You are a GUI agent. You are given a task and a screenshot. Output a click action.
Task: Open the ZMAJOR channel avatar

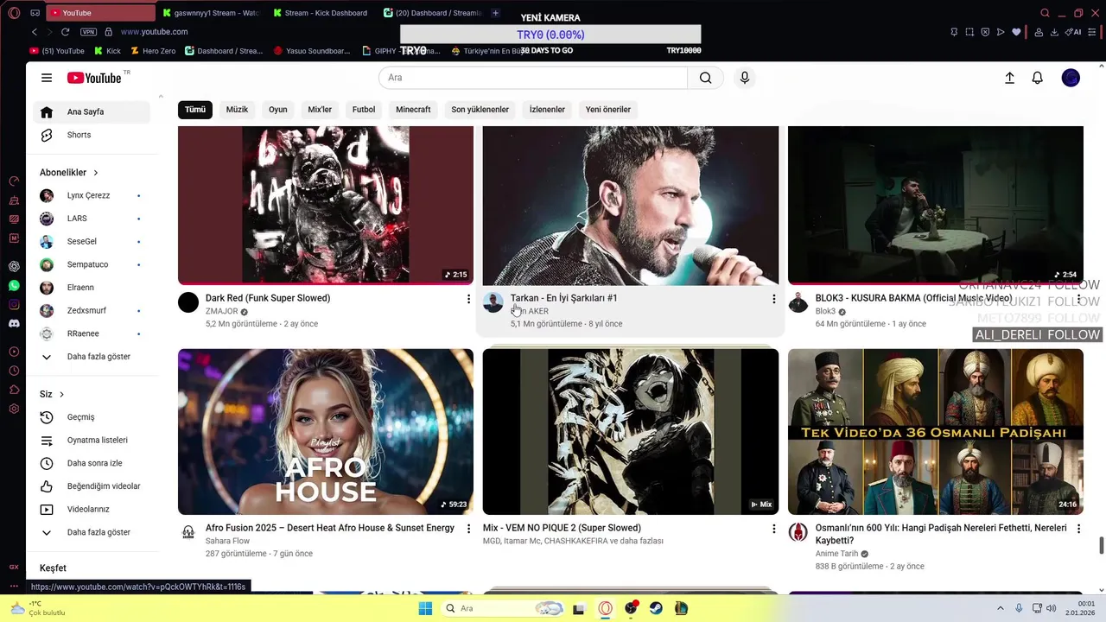(188, 302)
